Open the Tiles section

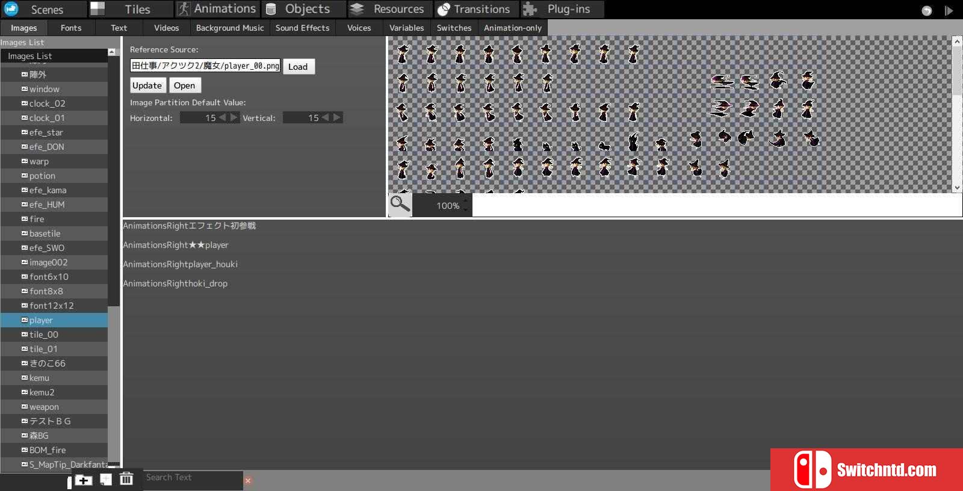(x=131, y=9)
